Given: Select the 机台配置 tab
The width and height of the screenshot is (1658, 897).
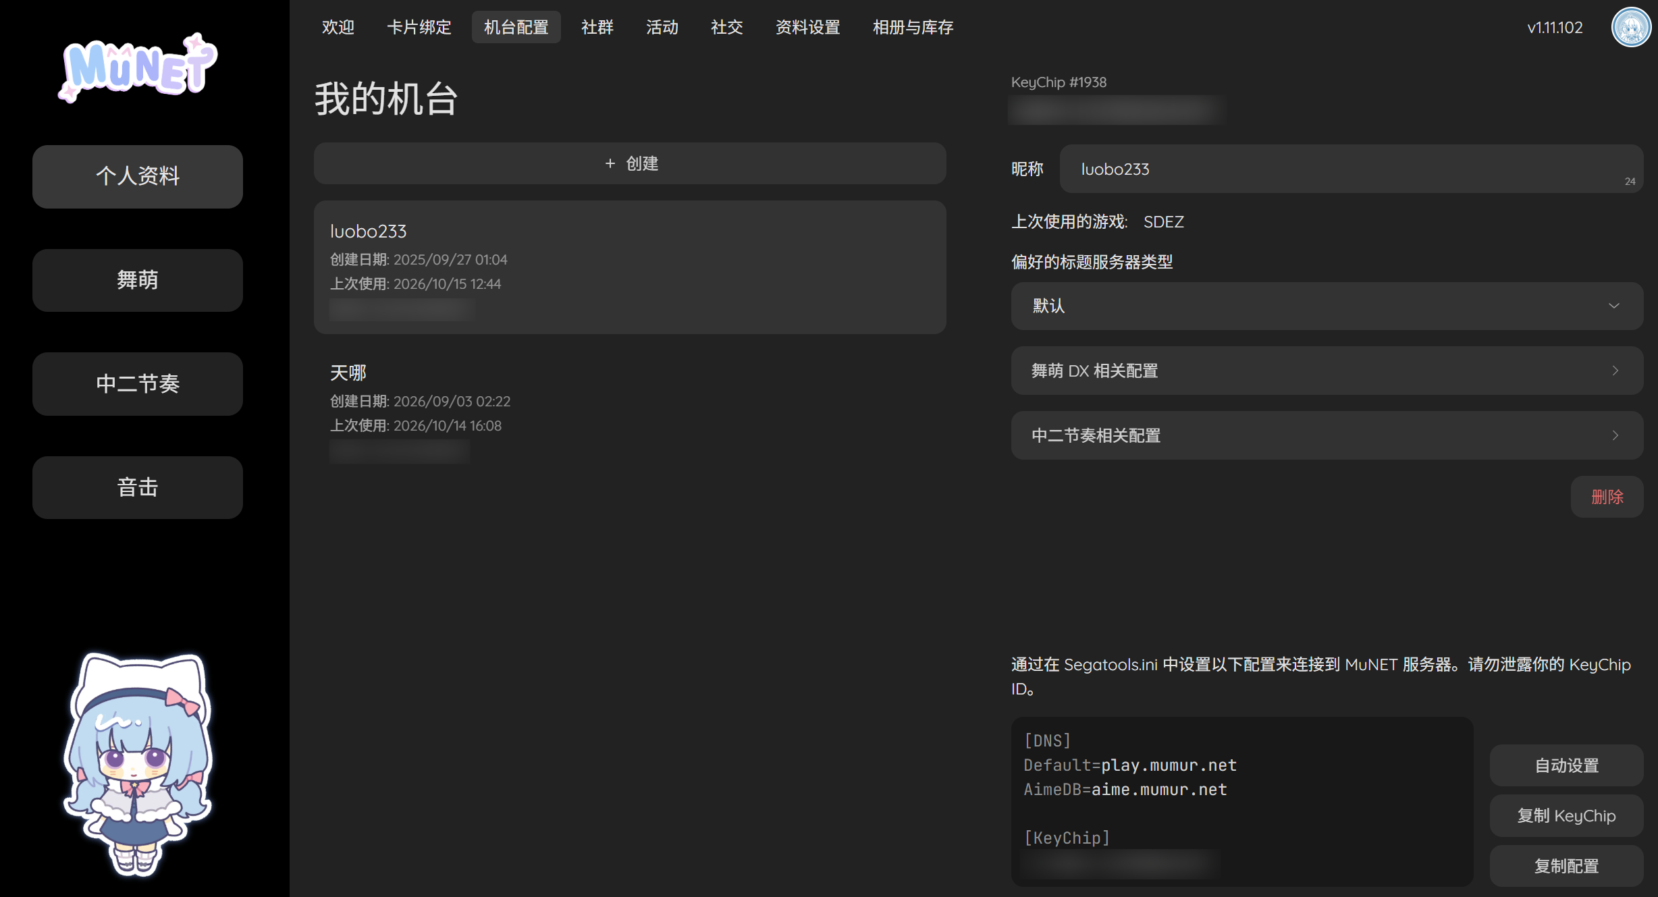Looking at the screenshot, I should click(516, 27).
